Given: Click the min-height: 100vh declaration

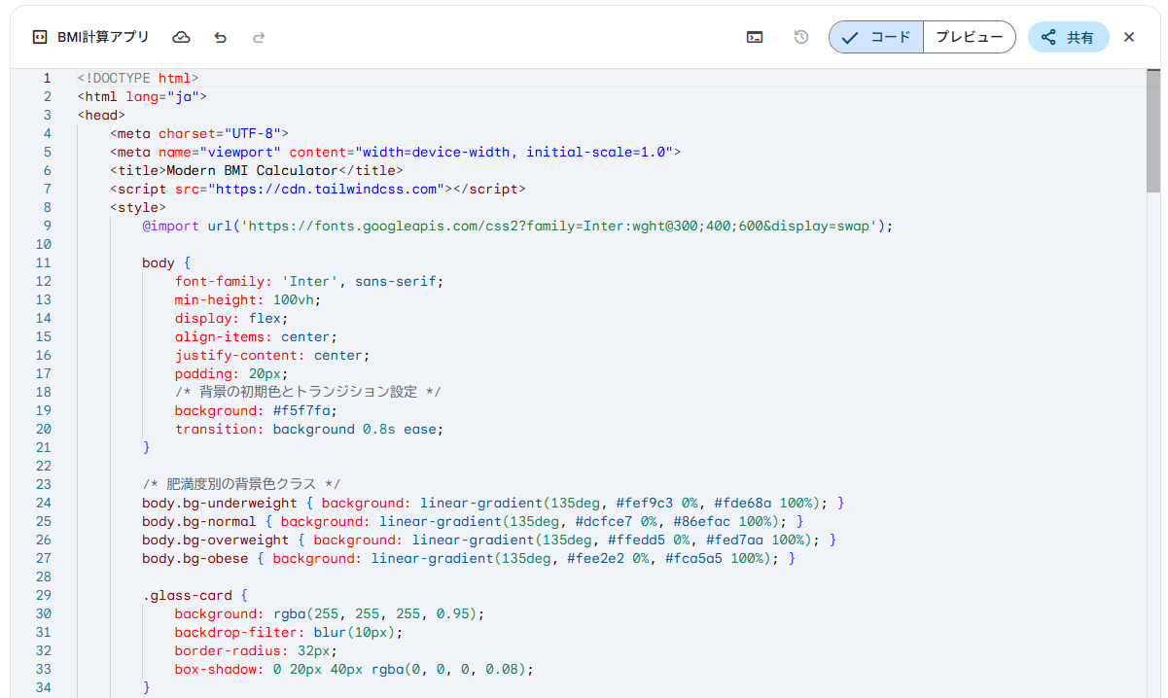Looking at the screenshot, I should 248,299.
